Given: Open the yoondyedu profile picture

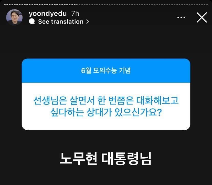Looking at the screenshot, I should [x=14, y=17].
